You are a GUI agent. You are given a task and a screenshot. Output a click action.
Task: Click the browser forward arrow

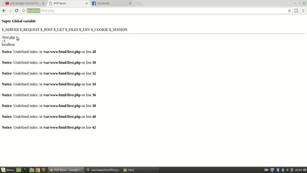10,11
